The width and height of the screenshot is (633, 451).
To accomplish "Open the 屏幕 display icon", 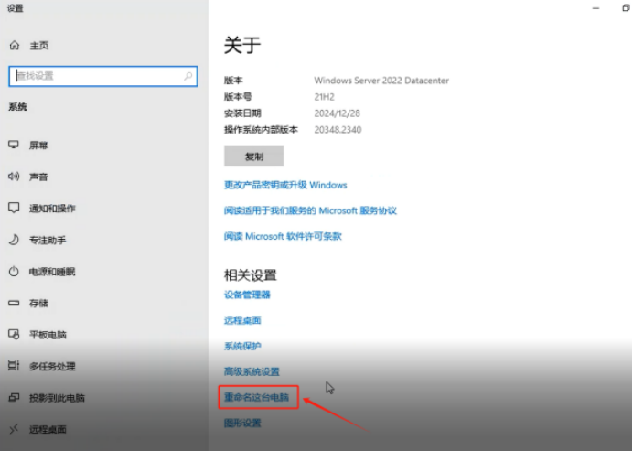I will [x=14, y=145].
